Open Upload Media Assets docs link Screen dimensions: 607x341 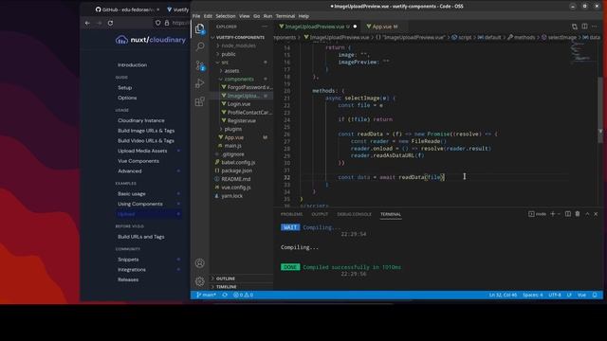(x=142, y=151)
